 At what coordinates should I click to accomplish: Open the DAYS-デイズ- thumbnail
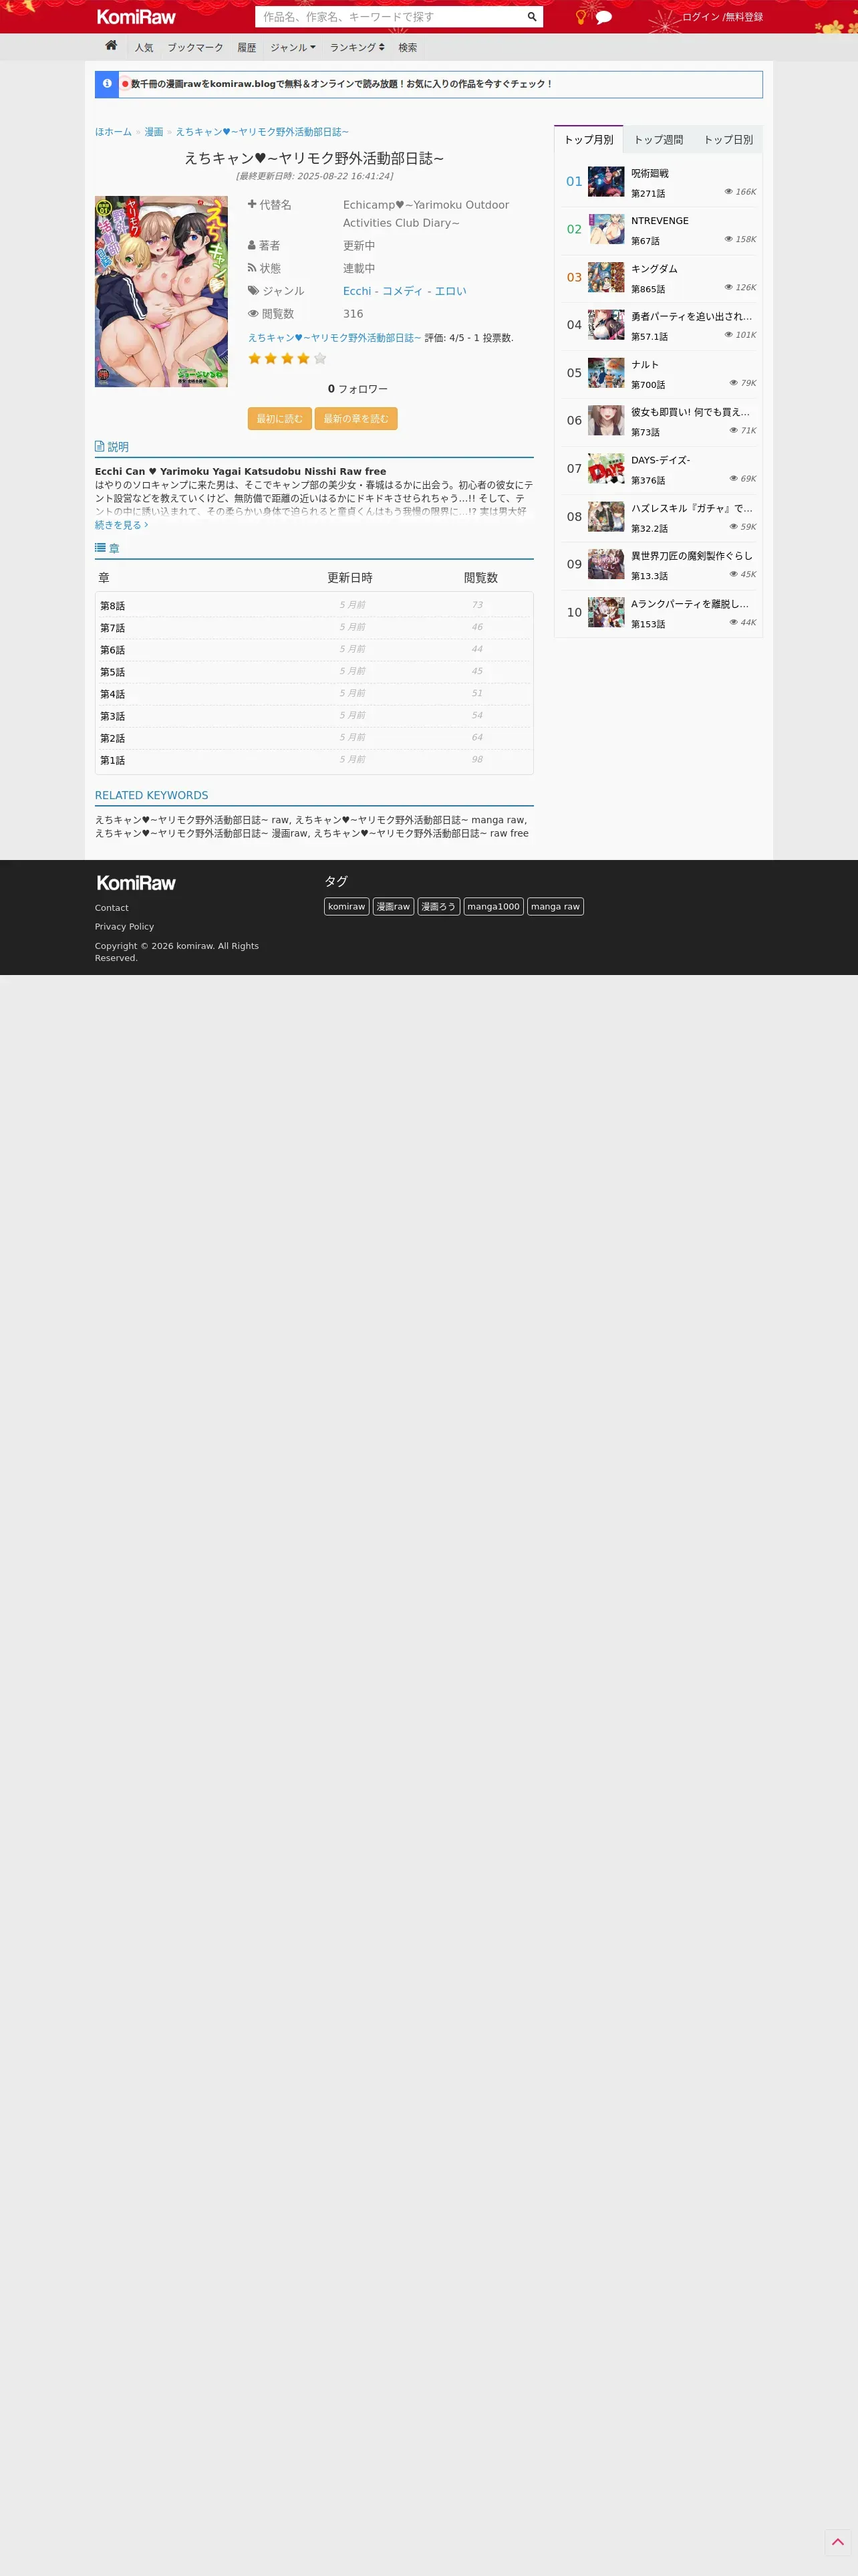pyautogui.click(x=605, y=468)
